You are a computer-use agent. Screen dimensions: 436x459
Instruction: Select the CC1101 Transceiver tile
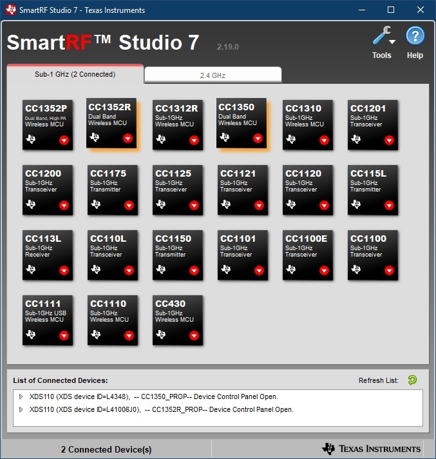click(x=243, y=255)
